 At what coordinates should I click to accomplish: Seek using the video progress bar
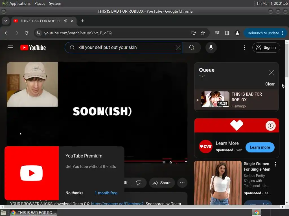point(156,161)
